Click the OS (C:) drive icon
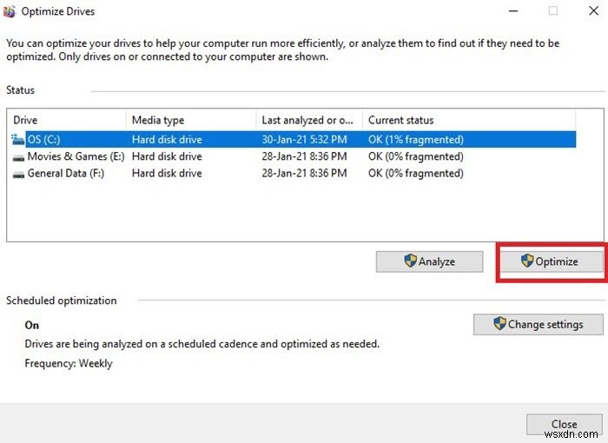Screen dimensions: 608x443 point(18,140)
